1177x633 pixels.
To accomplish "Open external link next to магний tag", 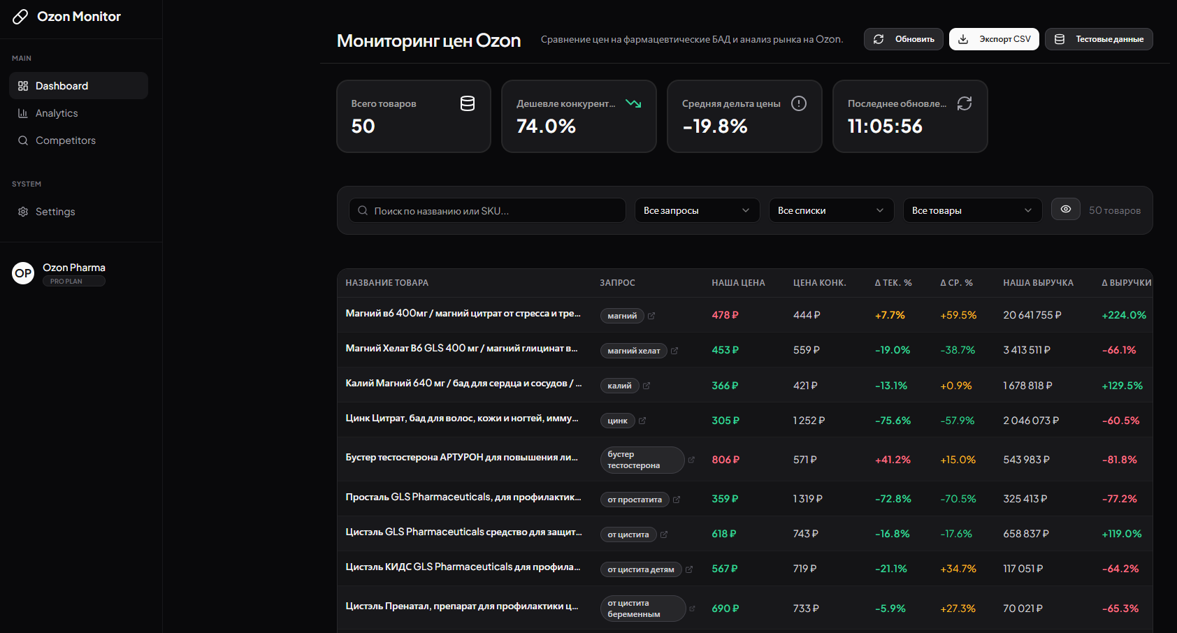I will point(651,316).
